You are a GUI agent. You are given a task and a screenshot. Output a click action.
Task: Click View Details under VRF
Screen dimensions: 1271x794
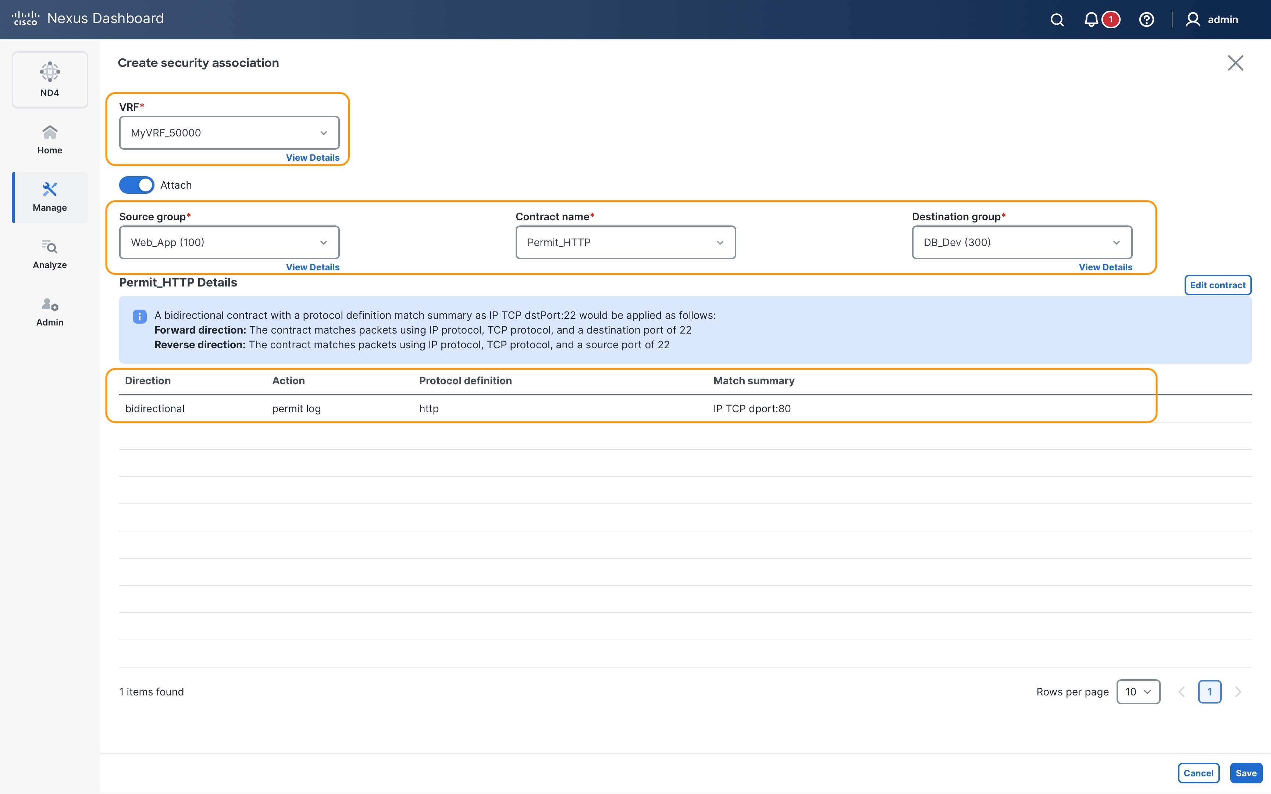tap(312, 157)
